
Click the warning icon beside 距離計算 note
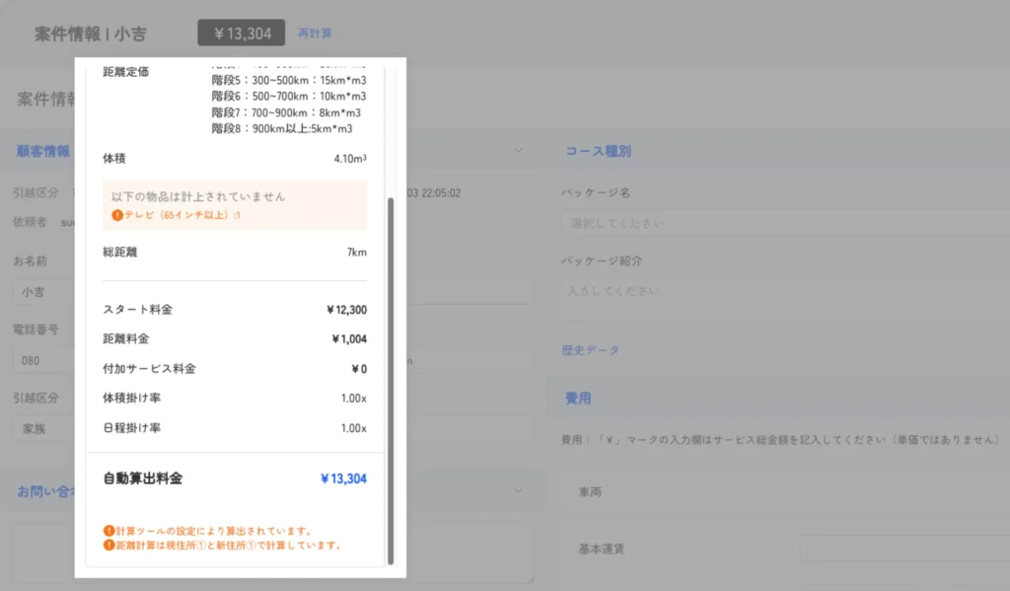pos(108,546)
